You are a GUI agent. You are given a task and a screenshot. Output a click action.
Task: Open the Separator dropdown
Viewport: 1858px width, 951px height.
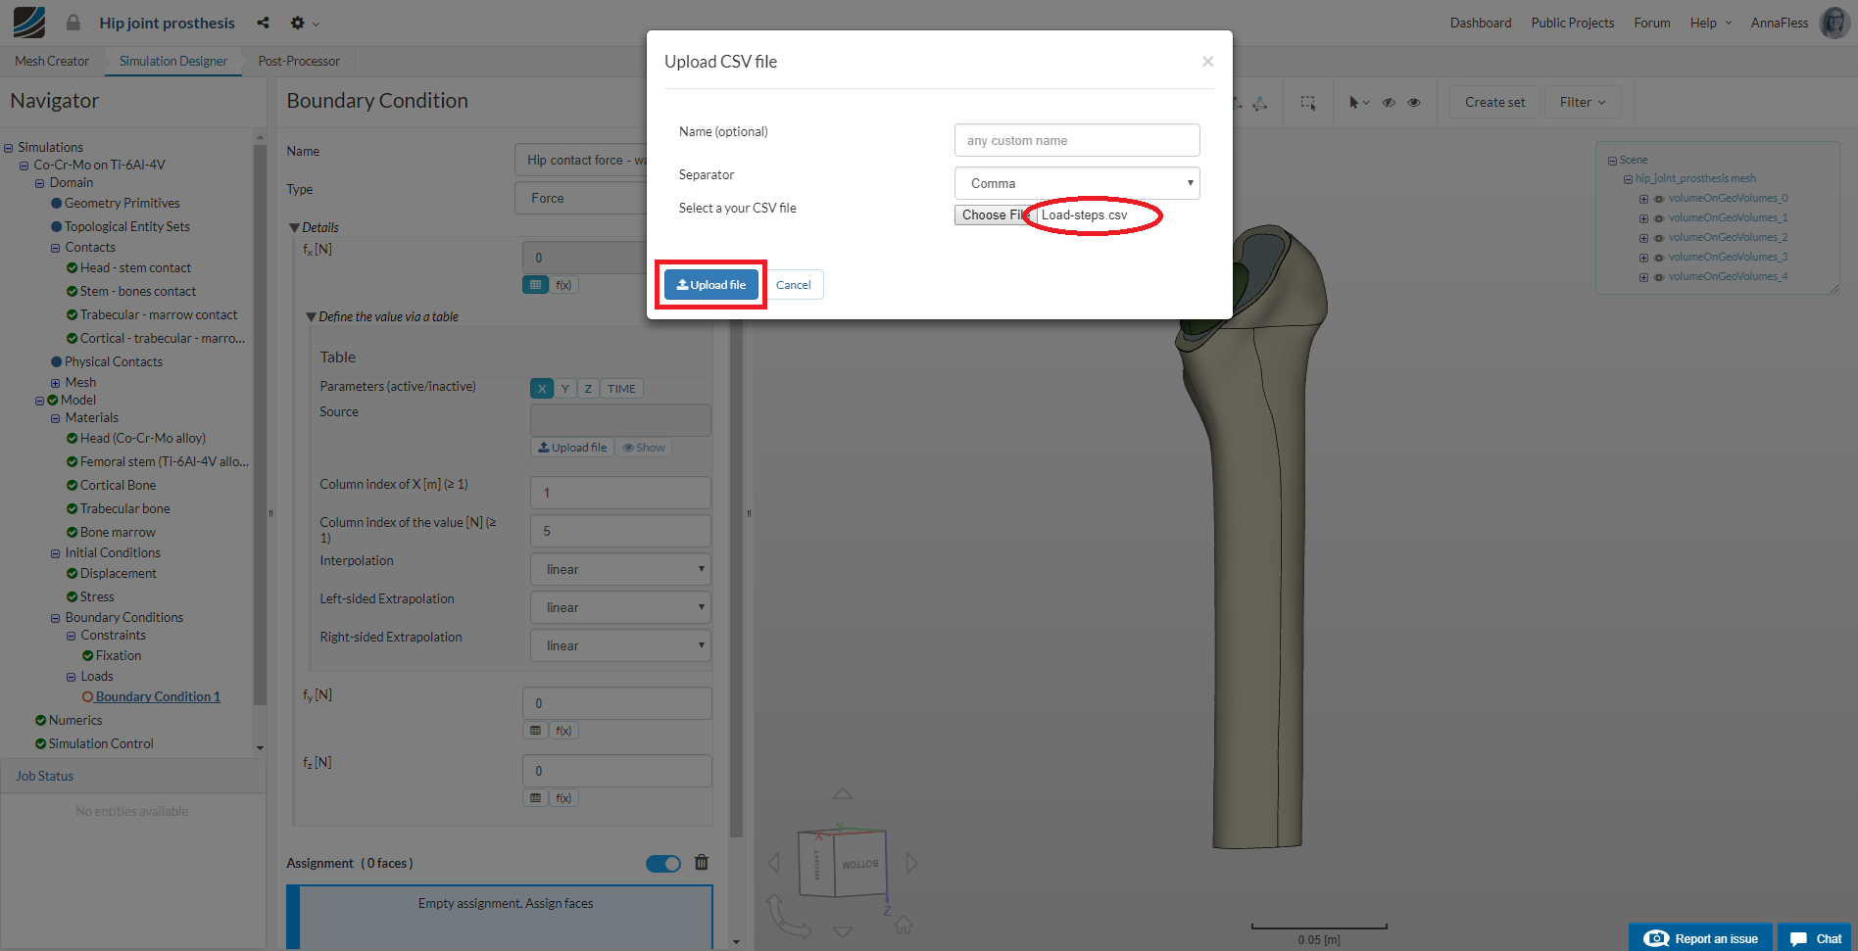click(1077, 183)
